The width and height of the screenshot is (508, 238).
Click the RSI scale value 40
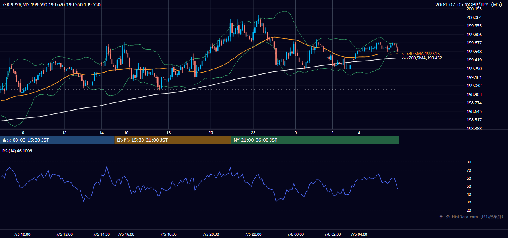(469, 194)
